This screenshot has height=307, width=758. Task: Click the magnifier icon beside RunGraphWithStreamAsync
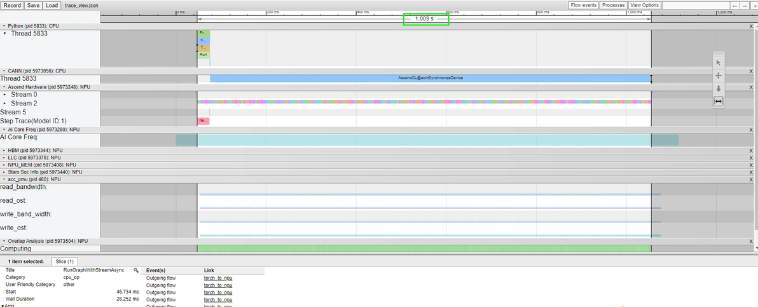pyautogui.click(x=136, y=270)
